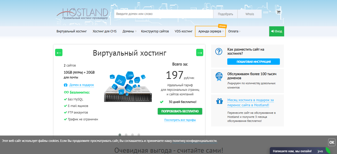This screenshot has width=337, height=154.
Task: Open Виртуальный хостинг menu item
Action: click(72, 31)
